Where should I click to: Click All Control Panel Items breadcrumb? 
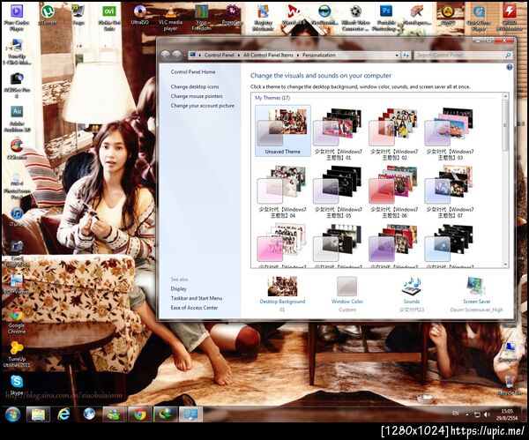[x=268, y=55]
